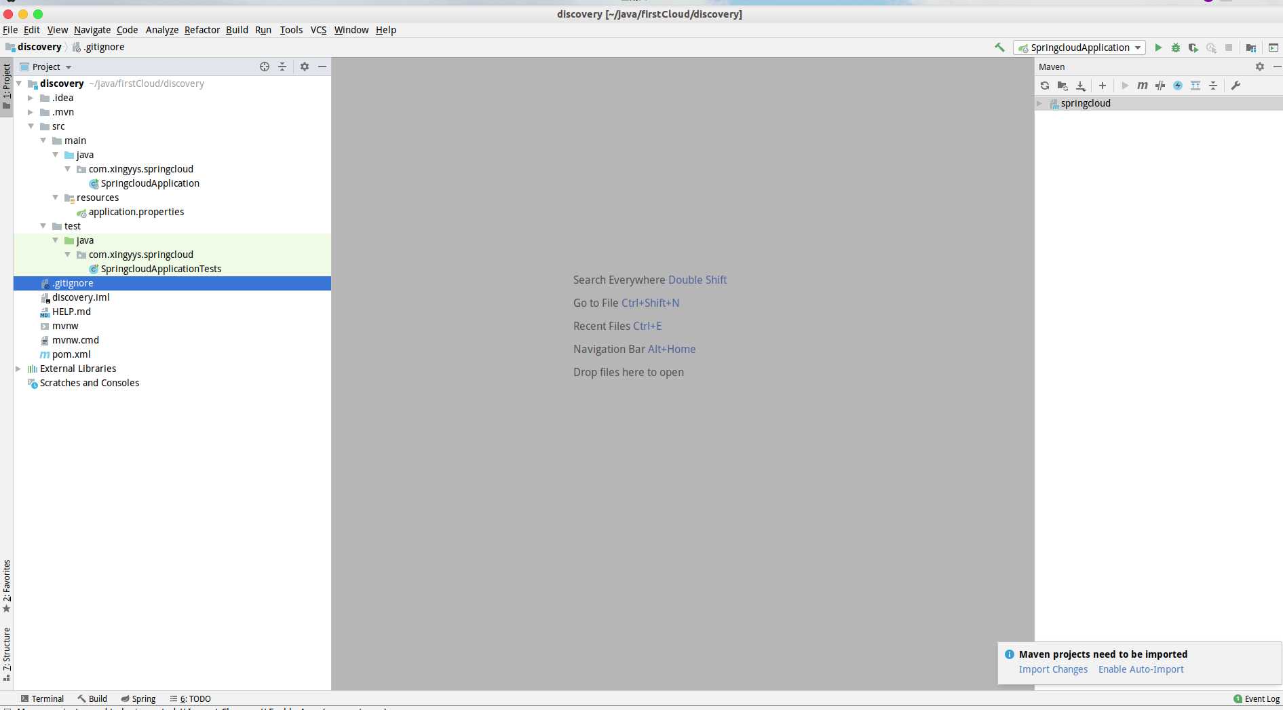Run with coverage using the shield icon
The image size is (1283, 710).
tap(1193, 48)
